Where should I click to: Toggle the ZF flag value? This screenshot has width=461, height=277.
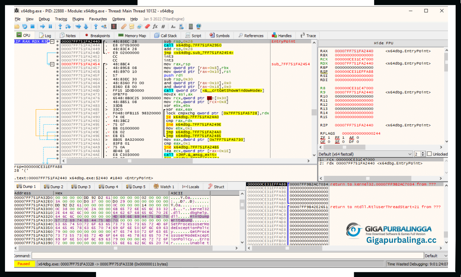(328, 137)
